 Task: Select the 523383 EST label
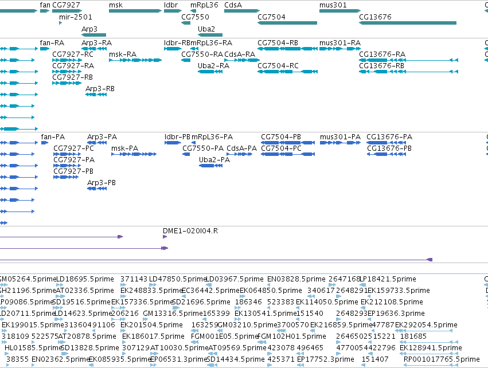[x=281, y=302]
